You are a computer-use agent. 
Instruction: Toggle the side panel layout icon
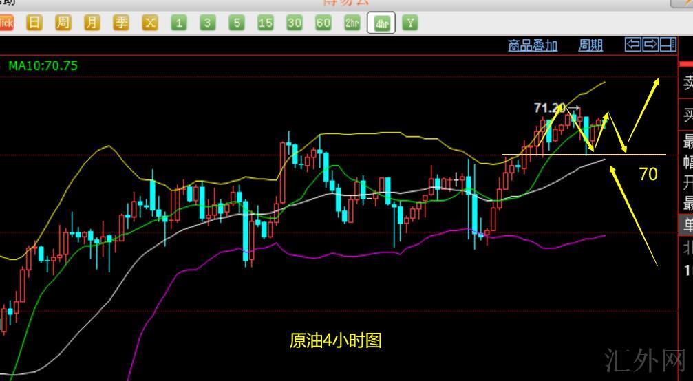click(668, 45)
